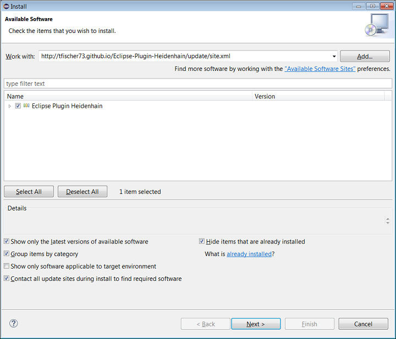The height and width of the screenshot is (339, 396).
Task: Click the type filter text field
Action: click(x=198, y=84)
